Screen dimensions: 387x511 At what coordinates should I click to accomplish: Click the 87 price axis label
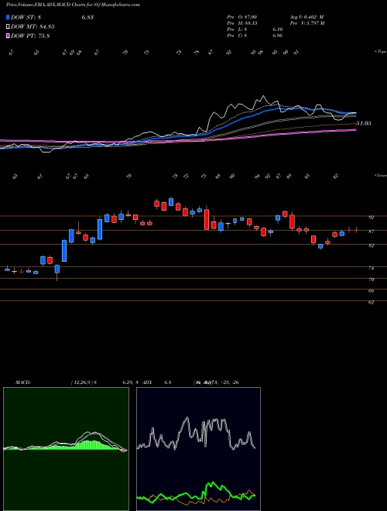coord(371,231)
